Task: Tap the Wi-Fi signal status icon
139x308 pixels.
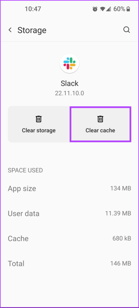Action: (x=103, y=9)
